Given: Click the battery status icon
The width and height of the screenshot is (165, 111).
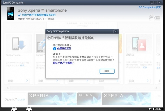Looking at the screenshot, I should [157, 18].
